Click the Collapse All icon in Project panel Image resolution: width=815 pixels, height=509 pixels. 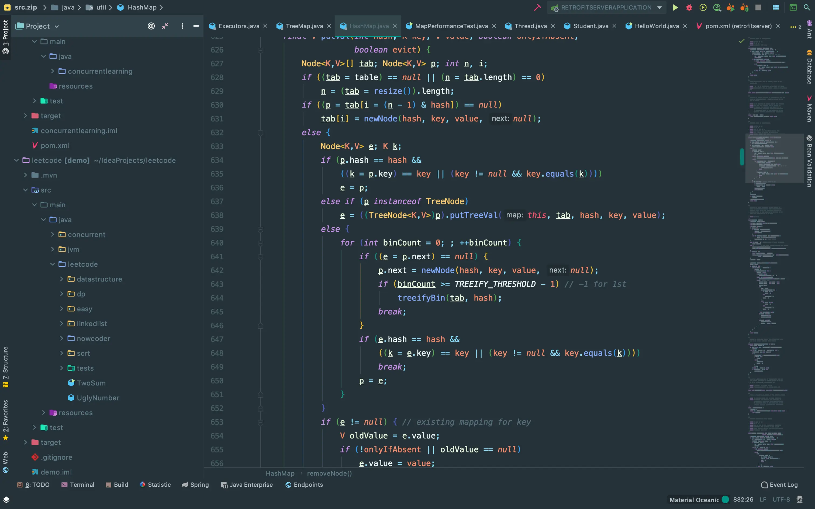(165, 26)
